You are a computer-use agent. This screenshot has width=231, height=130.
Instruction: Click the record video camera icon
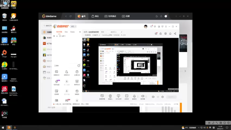pos(153,97)
